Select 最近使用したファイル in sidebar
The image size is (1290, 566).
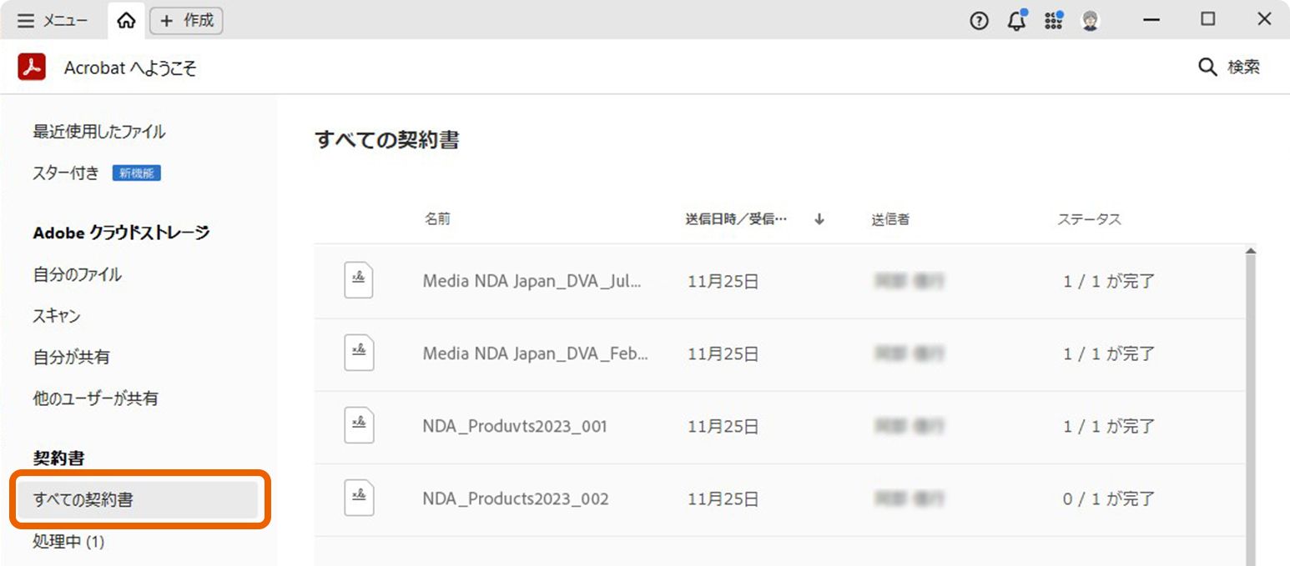tap(98, 132)
